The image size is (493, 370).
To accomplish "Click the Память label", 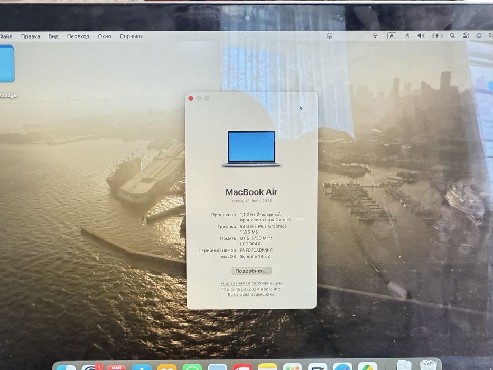I will point(228,238).
